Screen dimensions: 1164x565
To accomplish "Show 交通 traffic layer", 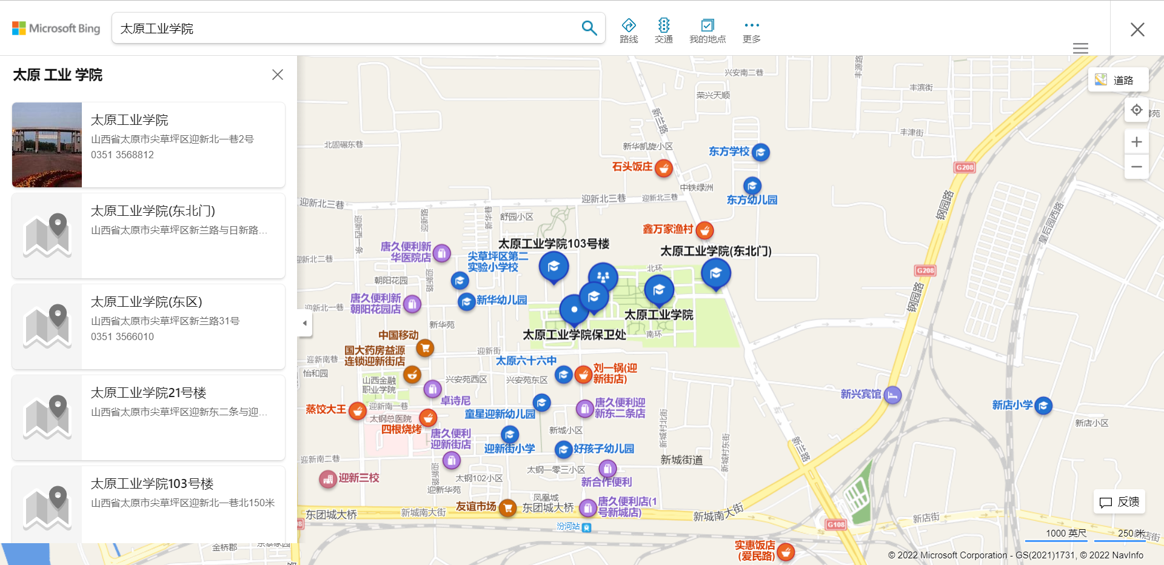I will pyautogui.click(x=664, y=31).
